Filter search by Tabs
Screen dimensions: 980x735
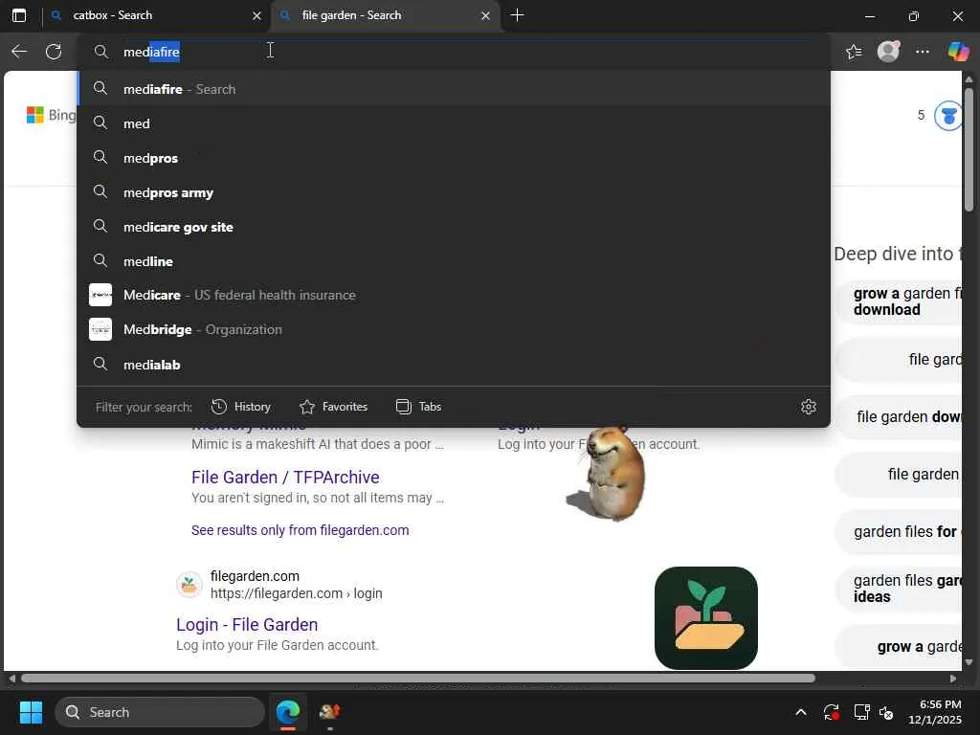[x=419, y=407]
